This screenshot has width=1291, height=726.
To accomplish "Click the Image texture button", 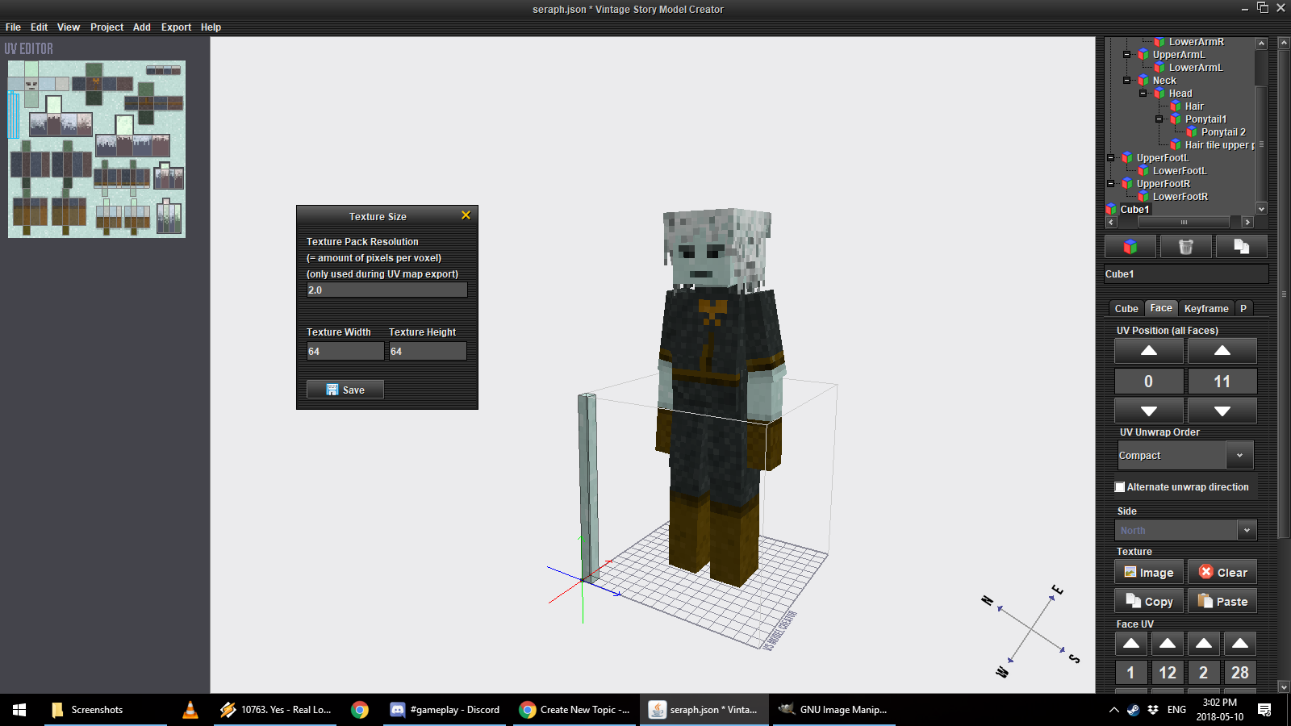I will (1149, 573).
